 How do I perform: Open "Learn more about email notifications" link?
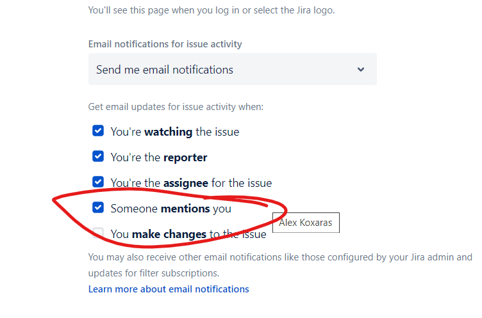tap(169, 289)
